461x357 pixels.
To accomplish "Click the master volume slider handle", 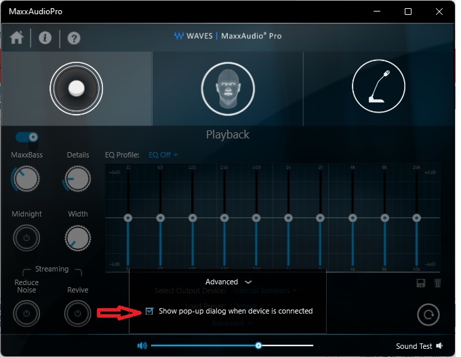I will (x=258, y=345).
